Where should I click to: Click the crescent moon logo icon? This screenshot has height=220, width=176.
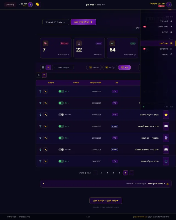tap(169, 5)
